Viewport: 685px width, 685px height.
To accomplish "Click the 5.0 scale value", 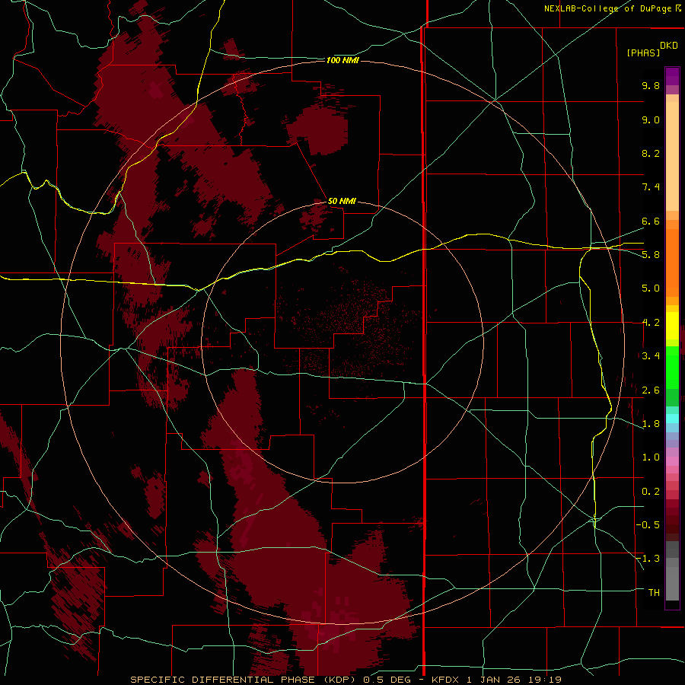I will tap(651, 288).
